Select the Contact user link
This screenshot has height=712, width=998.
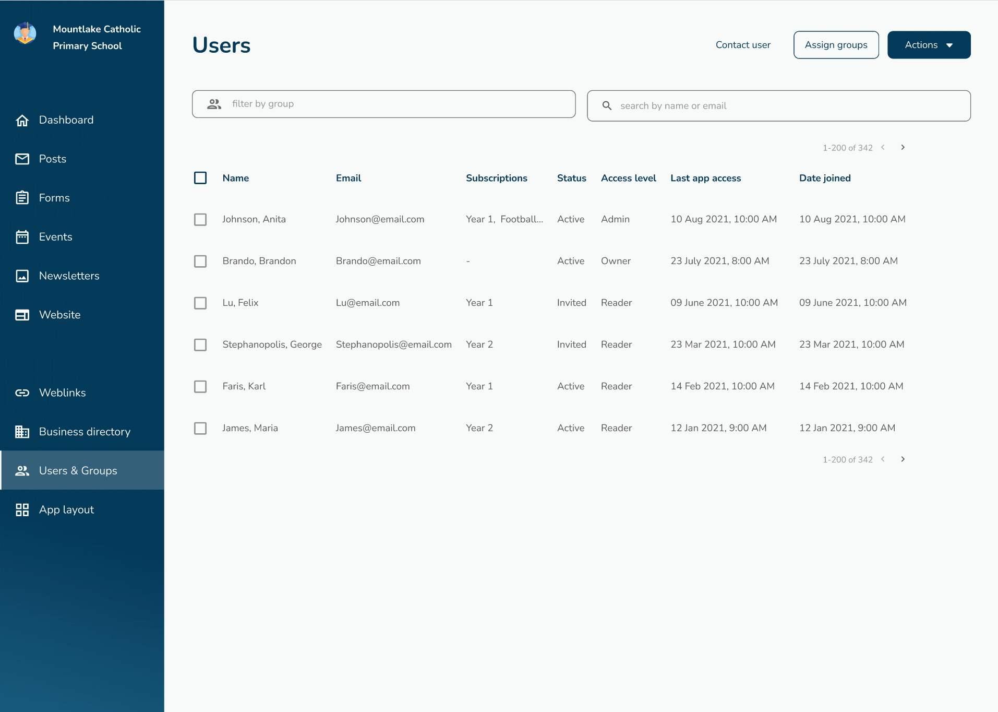pos(742,45)
